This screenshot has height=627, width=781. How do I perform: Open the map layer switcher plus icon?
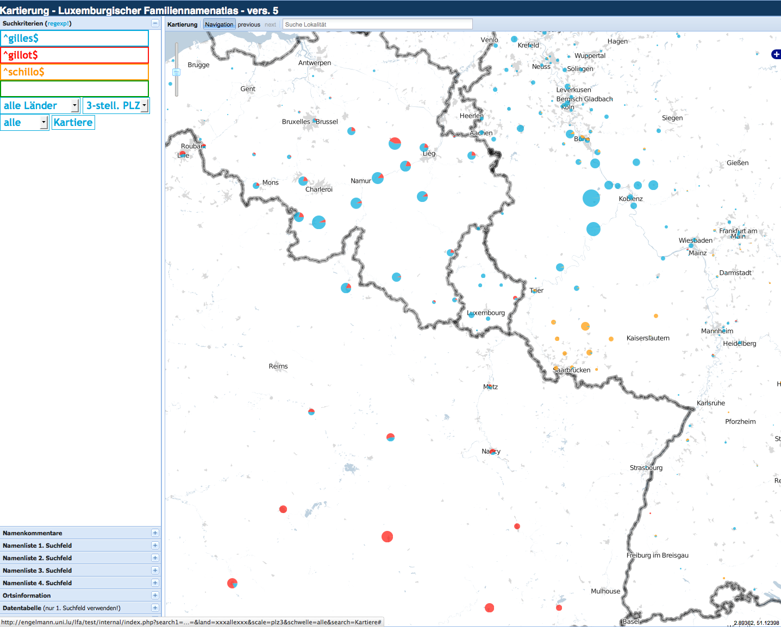coord(776,54)
